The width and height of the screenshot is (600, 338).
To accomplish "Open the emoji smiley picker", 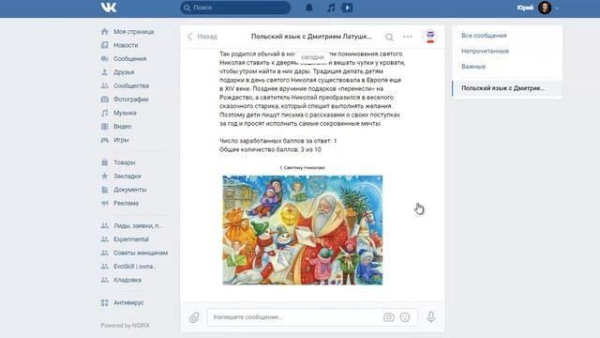I will pyautogui.click(x=405, y=317).
